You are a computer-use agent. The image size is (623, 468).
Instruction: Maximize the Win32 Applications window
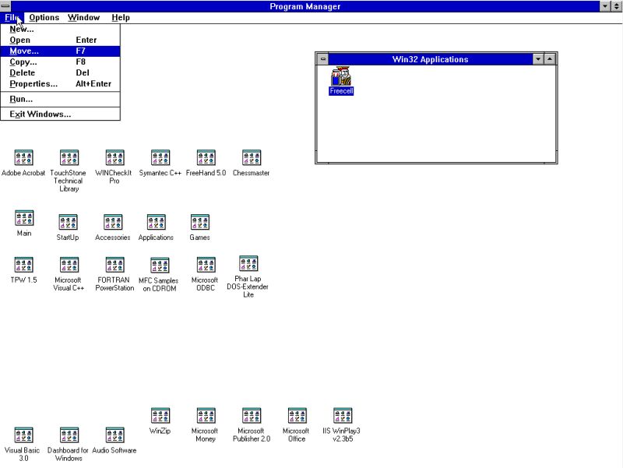point(550,59)
